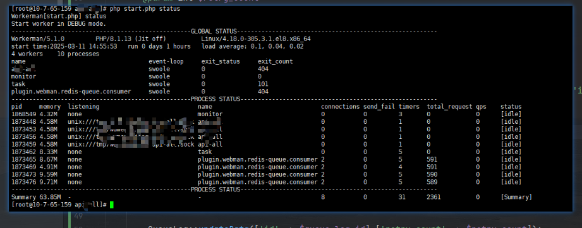Click the [Summary] status label
Image resolution: width=582 pixels, height=228 pixels.
tap(516, 197)
